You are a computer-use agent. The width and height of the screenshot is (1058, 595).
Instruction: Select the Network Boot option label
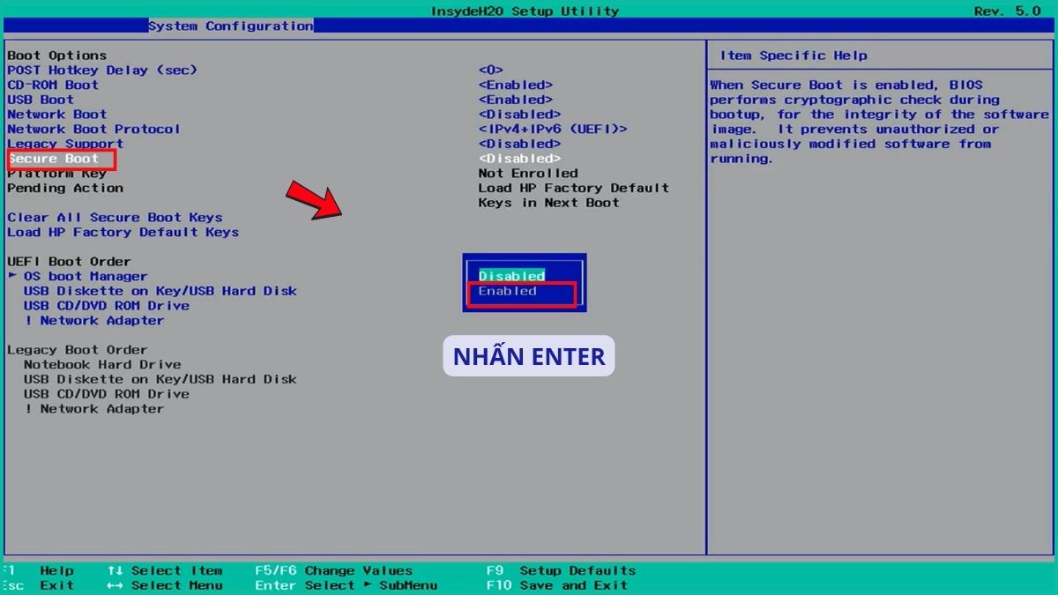click(x=57, y=115)
